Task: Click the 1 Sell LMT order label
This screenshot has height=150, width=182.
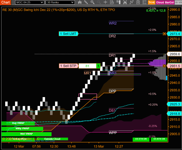Action: pos(68,34)
